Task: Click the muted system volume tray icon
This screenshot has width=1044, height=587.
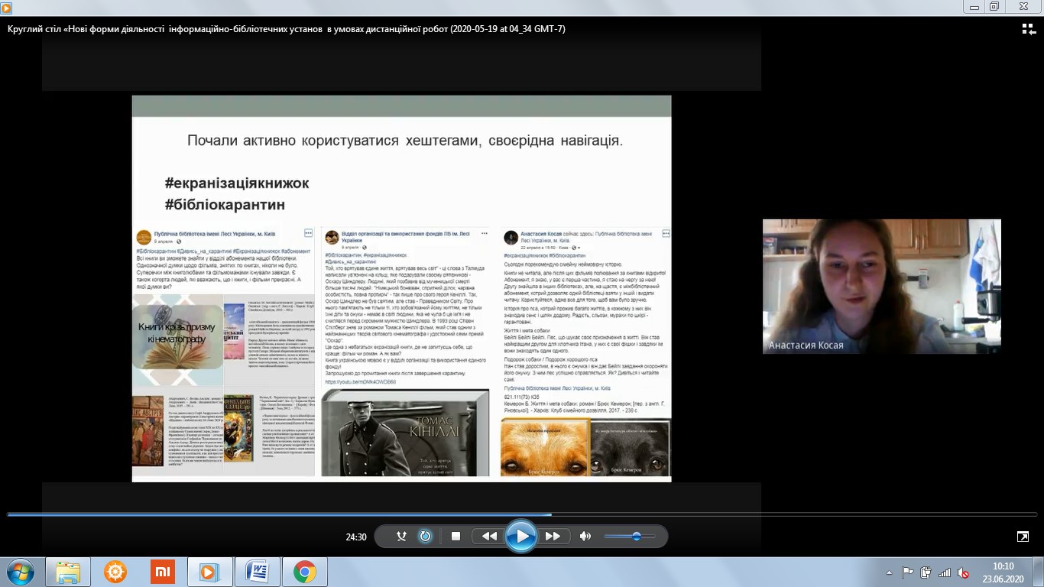Action: pos(963,572)
